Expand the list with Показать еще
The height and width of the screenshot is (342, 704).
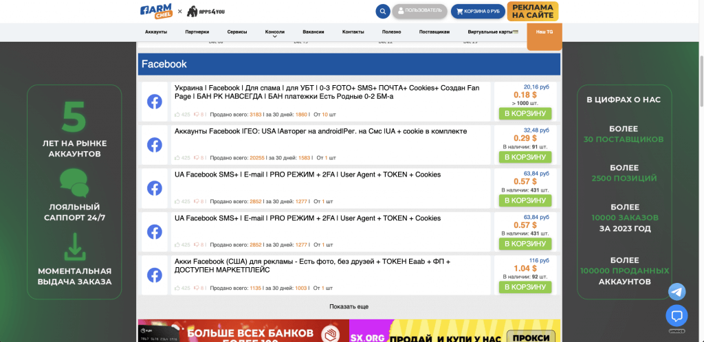click(x=349, y=306)
